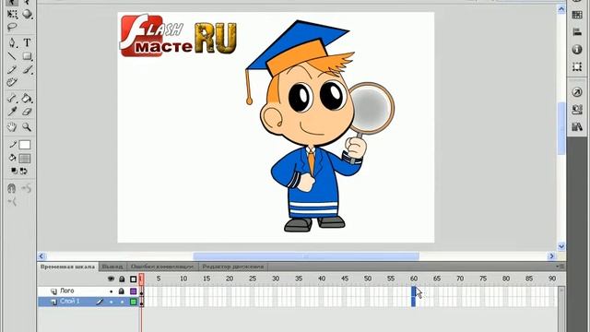Image resolution: width=590 pixels, height=332 pixels.
Task: Select the Eraser tool
Action: [27, 112]
